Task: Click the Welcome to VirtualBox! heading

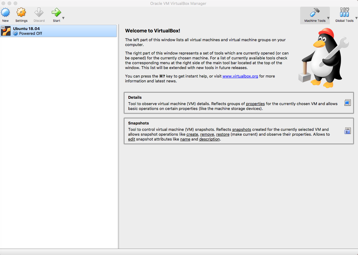Action: tap(153, 31)
